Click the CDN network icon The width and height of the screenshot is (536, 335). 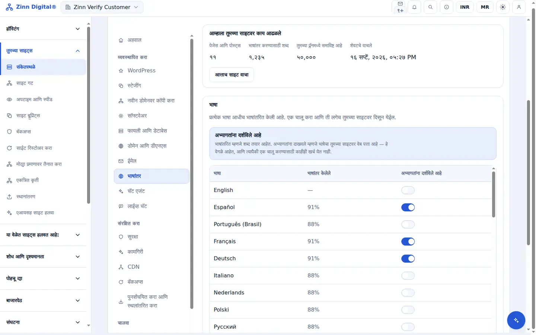[121, 267]
